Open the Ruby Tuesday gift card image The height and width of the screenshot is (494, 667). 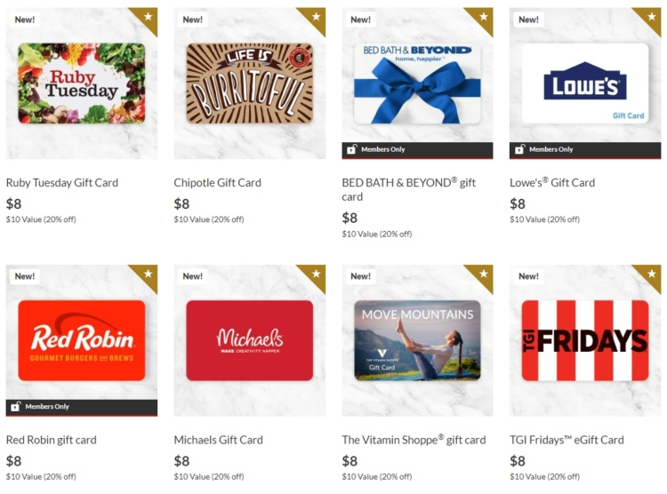click(82, 84)
